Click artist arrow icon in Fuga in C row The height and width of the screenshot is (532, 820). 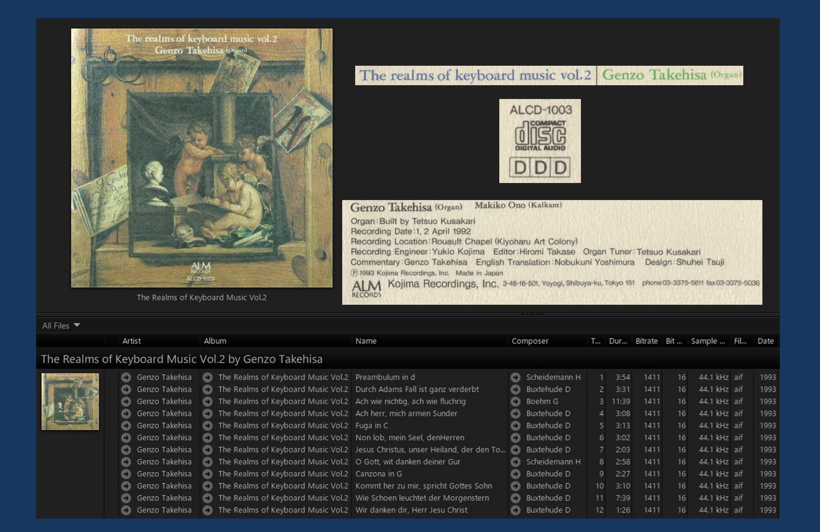[x=126, y=425]
